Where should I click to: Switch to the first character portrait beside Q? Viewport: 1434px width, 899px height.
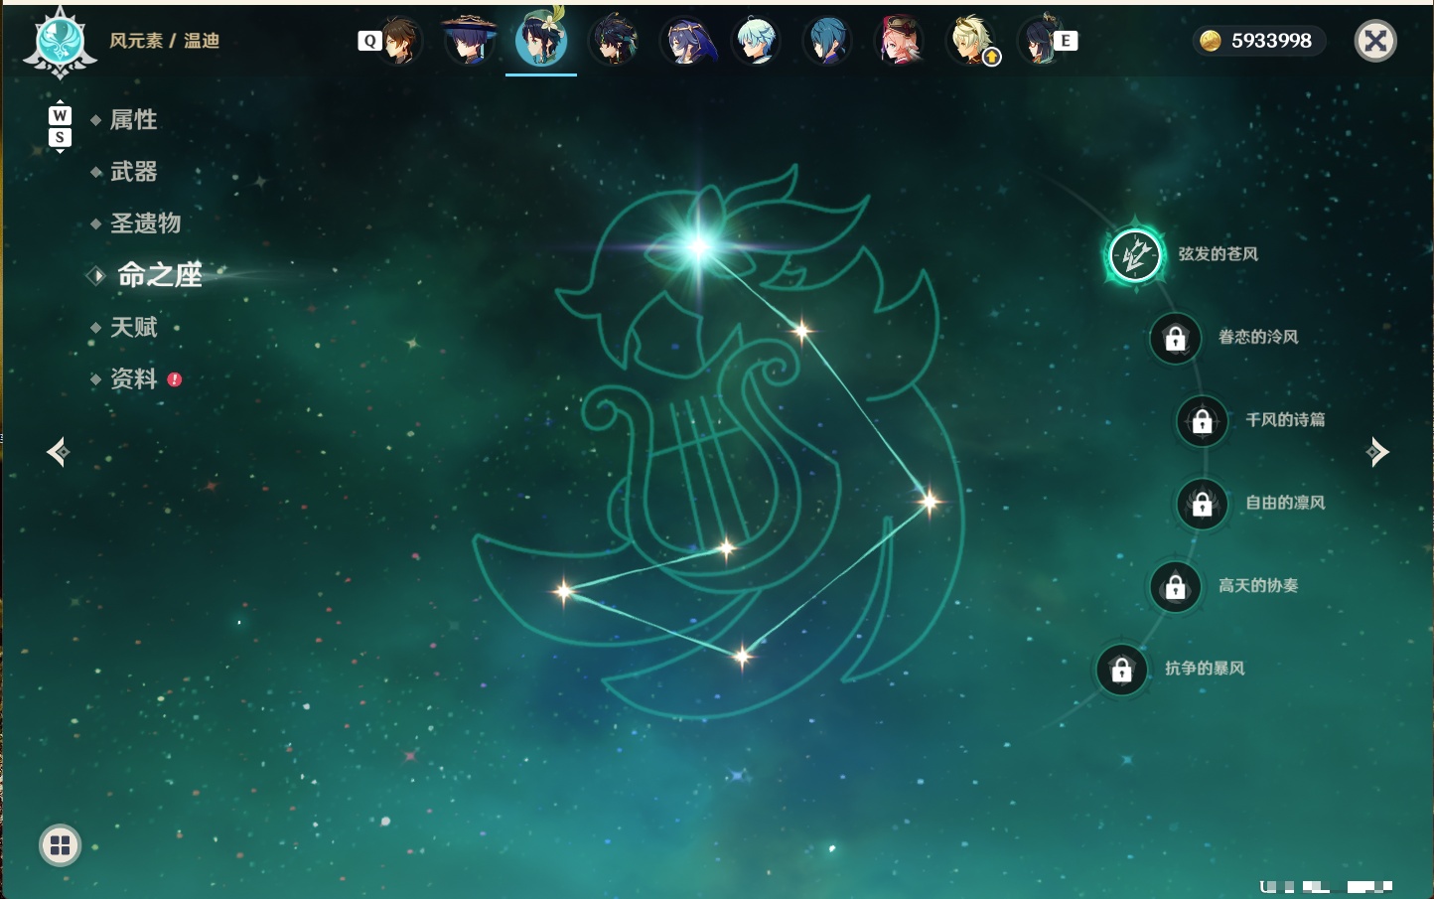pos(399,41)
